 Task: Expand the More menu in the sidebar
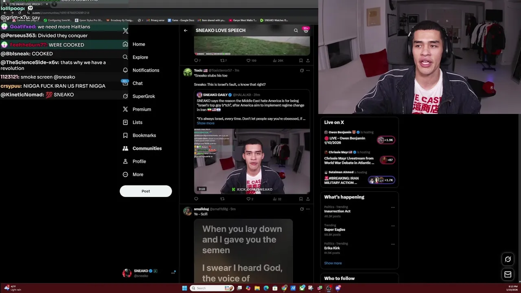tap(133, 174)
